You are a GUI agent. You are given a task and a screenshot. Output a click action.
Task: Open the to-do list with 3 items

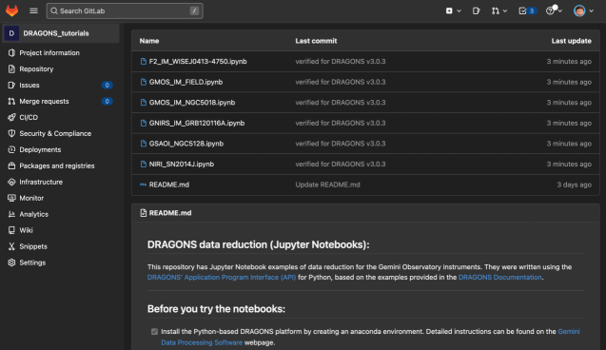pyautogui.click(x=527, y=10)
